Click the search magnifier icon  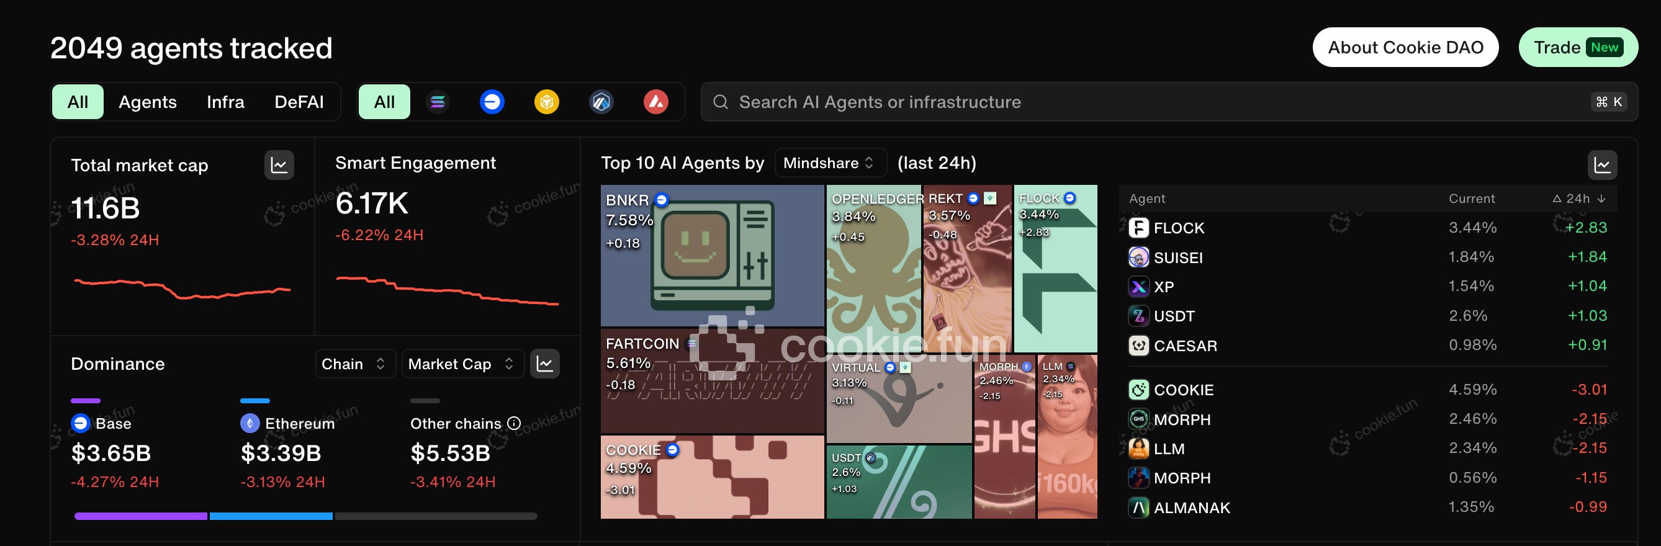tap(721, 102)
